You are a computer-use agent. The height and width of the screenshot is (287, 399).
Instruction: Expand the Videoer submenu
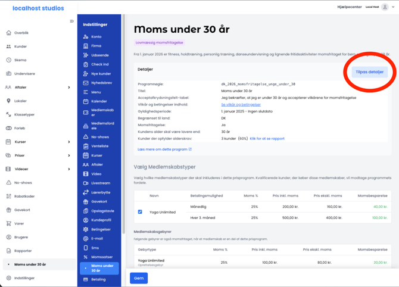point(69,169)
